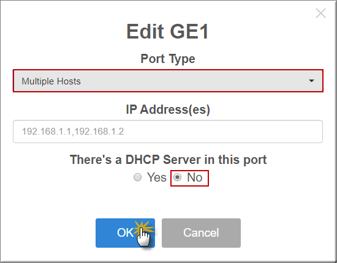
Task: Select the No radio button for DHCP
Action: pyautogui.click(x=177, y=177)
